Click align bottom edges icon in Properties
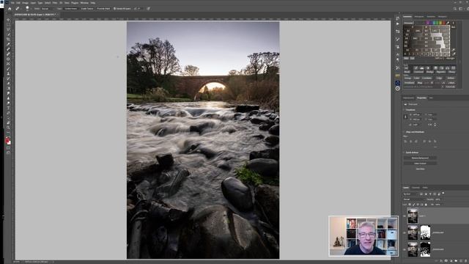Screen dimensions: 469x264 click(435, 142)
